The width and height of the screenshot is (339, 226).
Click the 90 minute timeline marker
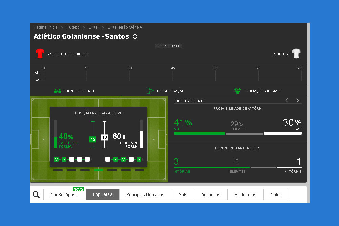click(x=299, y=68)
